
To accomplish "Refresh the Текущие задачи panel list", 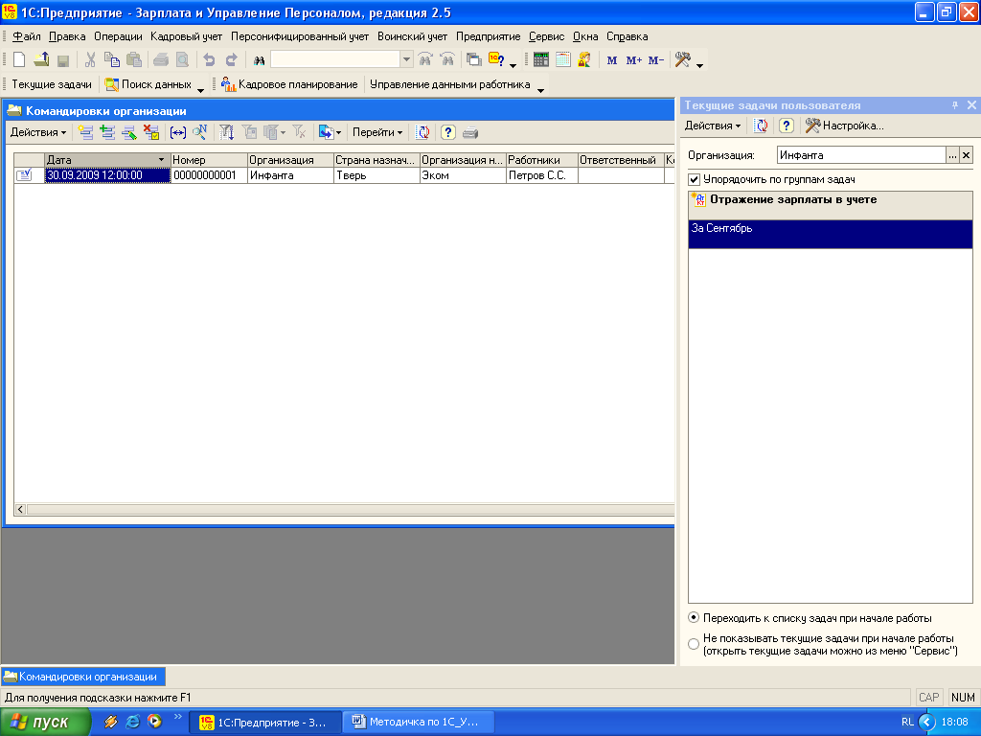I will pyautogui.click(x=762, y=126).
